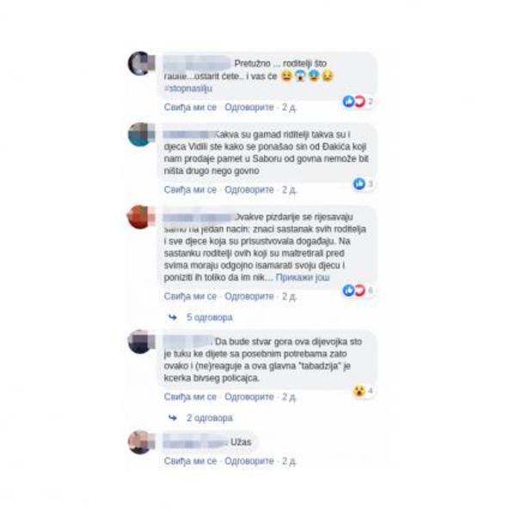Like the 'Užas' comment via 'Свиђа ми се'
The height and width of the screenshot is (516, 516).
[190, 461]
